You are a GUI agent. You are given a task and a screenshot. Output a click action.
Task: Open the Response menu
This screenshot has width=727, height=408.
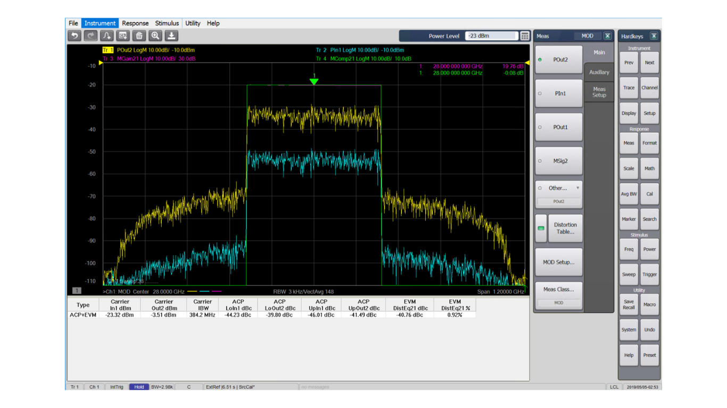point(135,23)
